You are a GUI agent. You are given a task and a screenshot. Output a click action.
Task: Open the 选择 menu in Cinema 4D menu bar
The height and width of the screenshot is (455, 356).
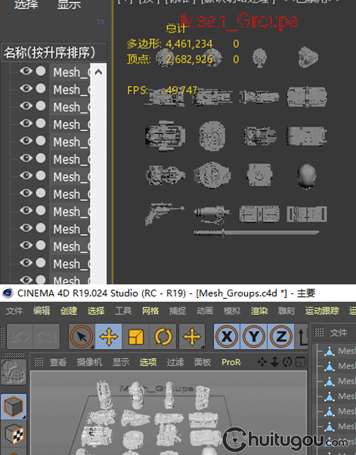coord(96,311)
